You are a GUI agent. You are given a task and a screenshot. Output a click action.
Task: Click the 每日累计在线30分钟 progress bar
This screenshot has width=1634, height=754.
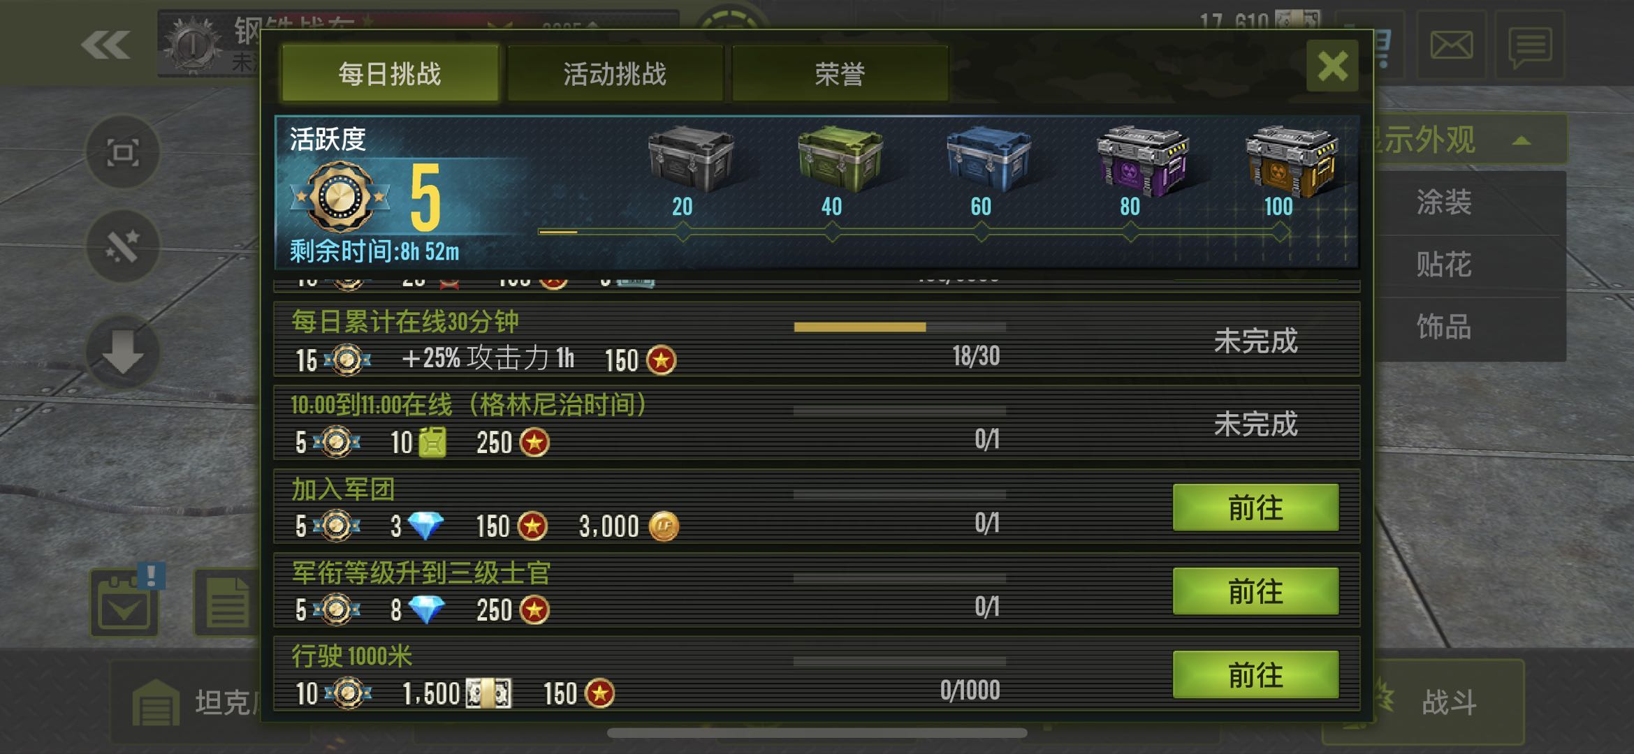pos(900,327)
